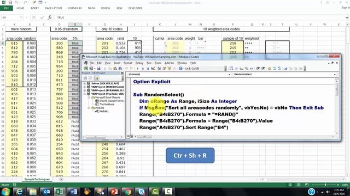This screenshot has height=196, width=350.
Task: Collapse the VBAProject (YouTube-VBA) node
Action: tap(85, 94)
